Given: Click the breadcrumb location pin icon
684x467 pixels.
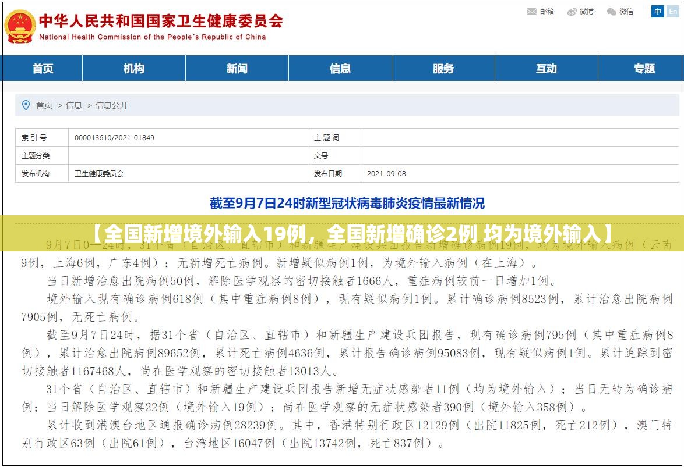Looking at the screenshot, I should coord(26,105).
